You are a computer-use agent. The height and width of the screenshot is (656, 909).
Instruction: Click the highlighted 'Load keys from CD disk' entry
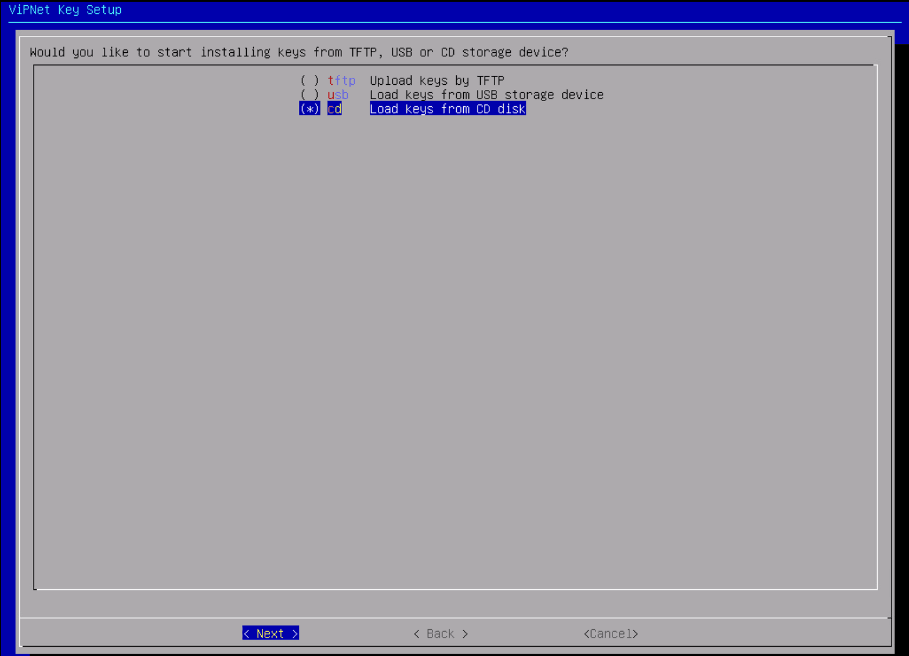click(447, 109)
